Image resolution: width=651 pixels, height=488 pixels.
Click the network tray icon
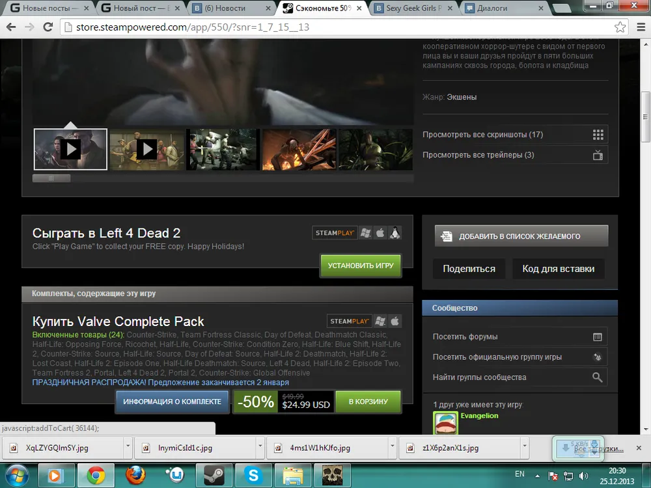click(568, 476)
